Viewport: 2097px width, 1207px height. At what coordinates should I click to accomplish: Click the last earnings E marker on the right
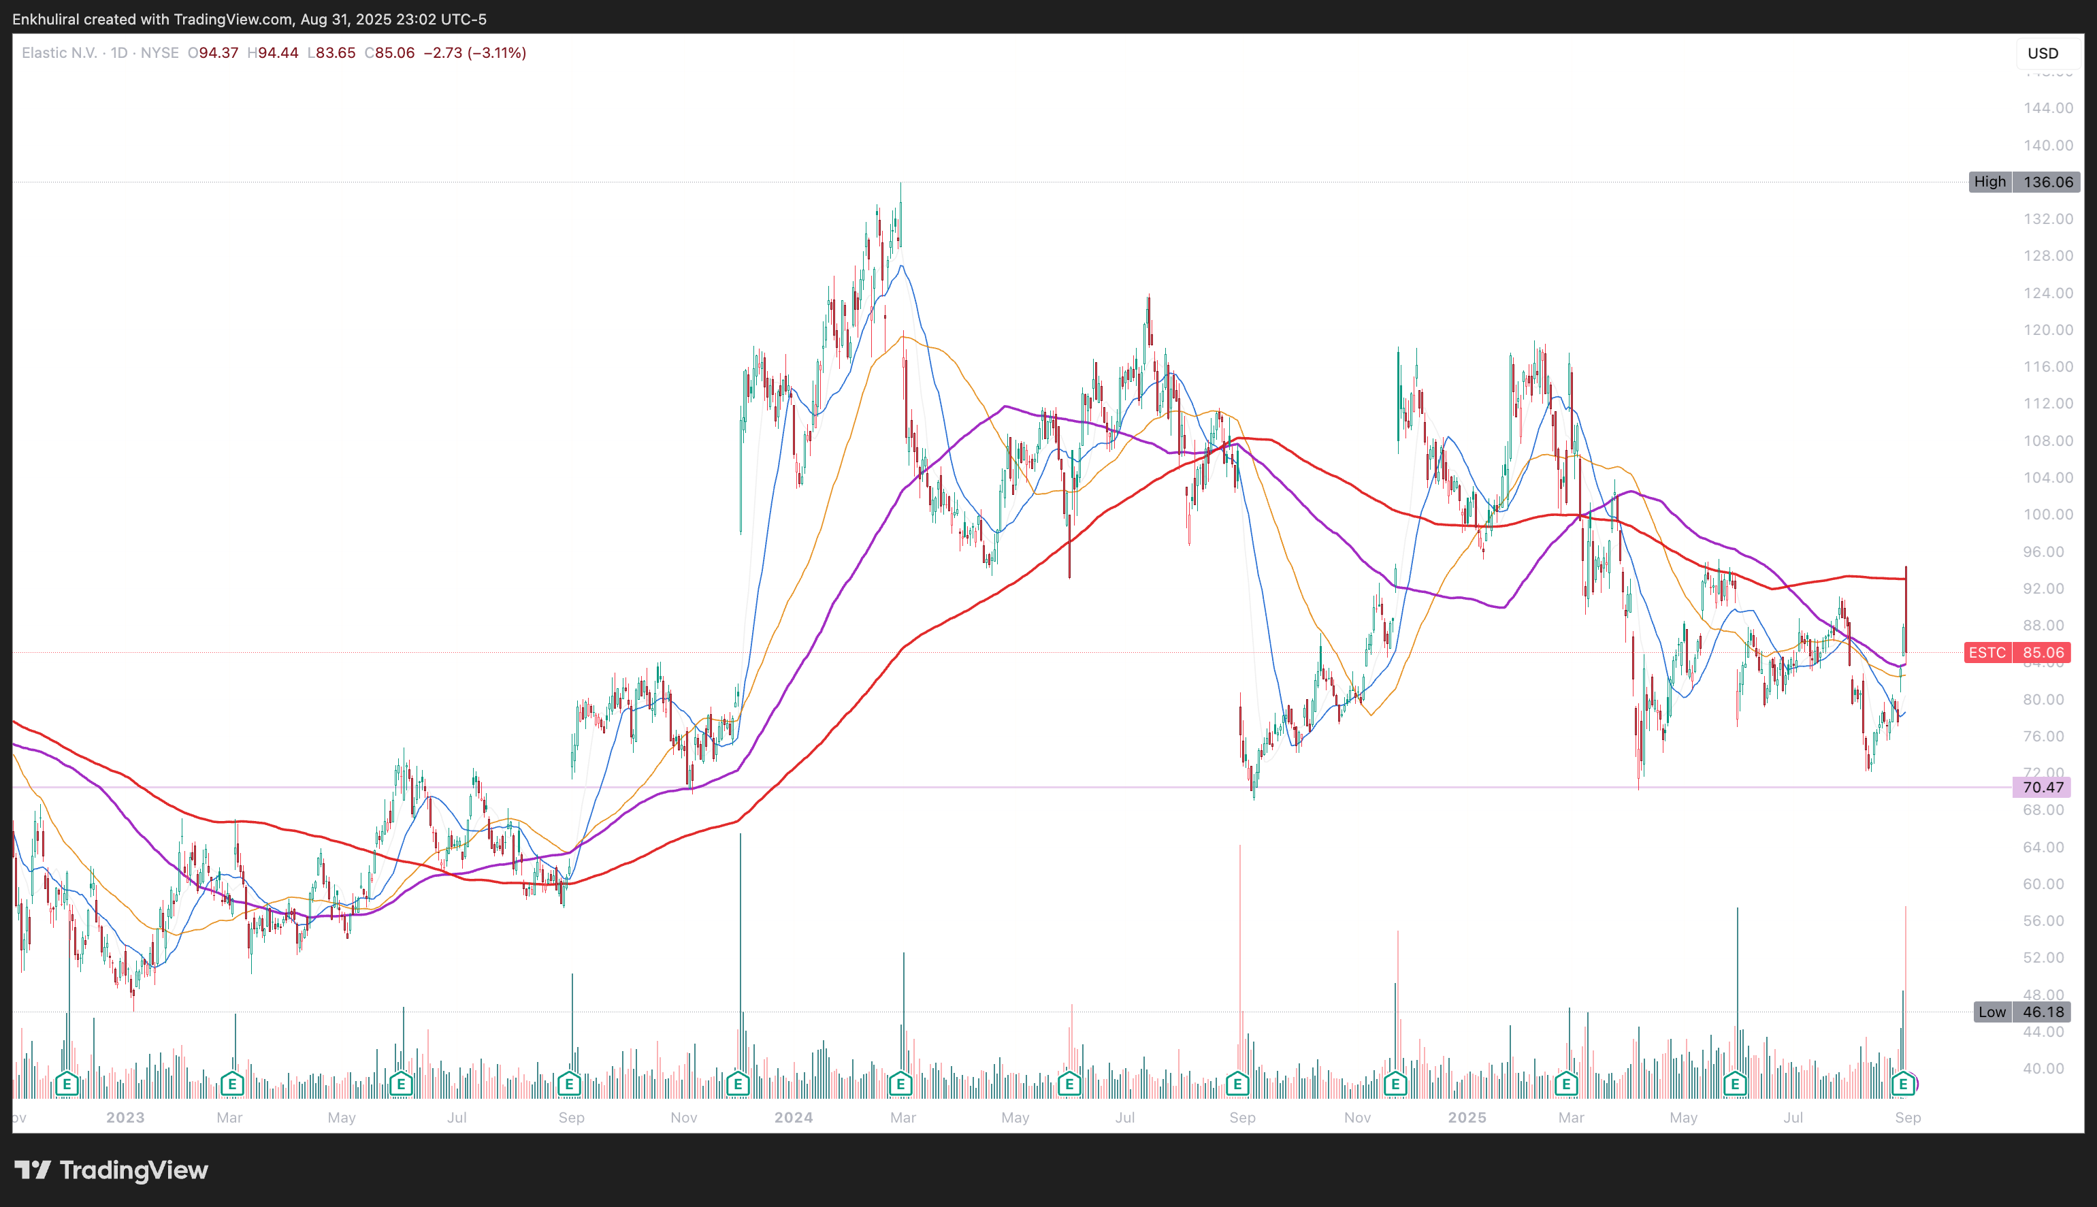[x=1903, y=1084]
